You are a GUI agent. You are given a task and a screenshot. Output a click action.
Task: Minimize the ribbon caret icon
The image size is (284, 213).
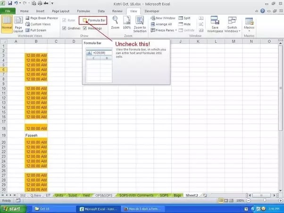pos(257,11)
